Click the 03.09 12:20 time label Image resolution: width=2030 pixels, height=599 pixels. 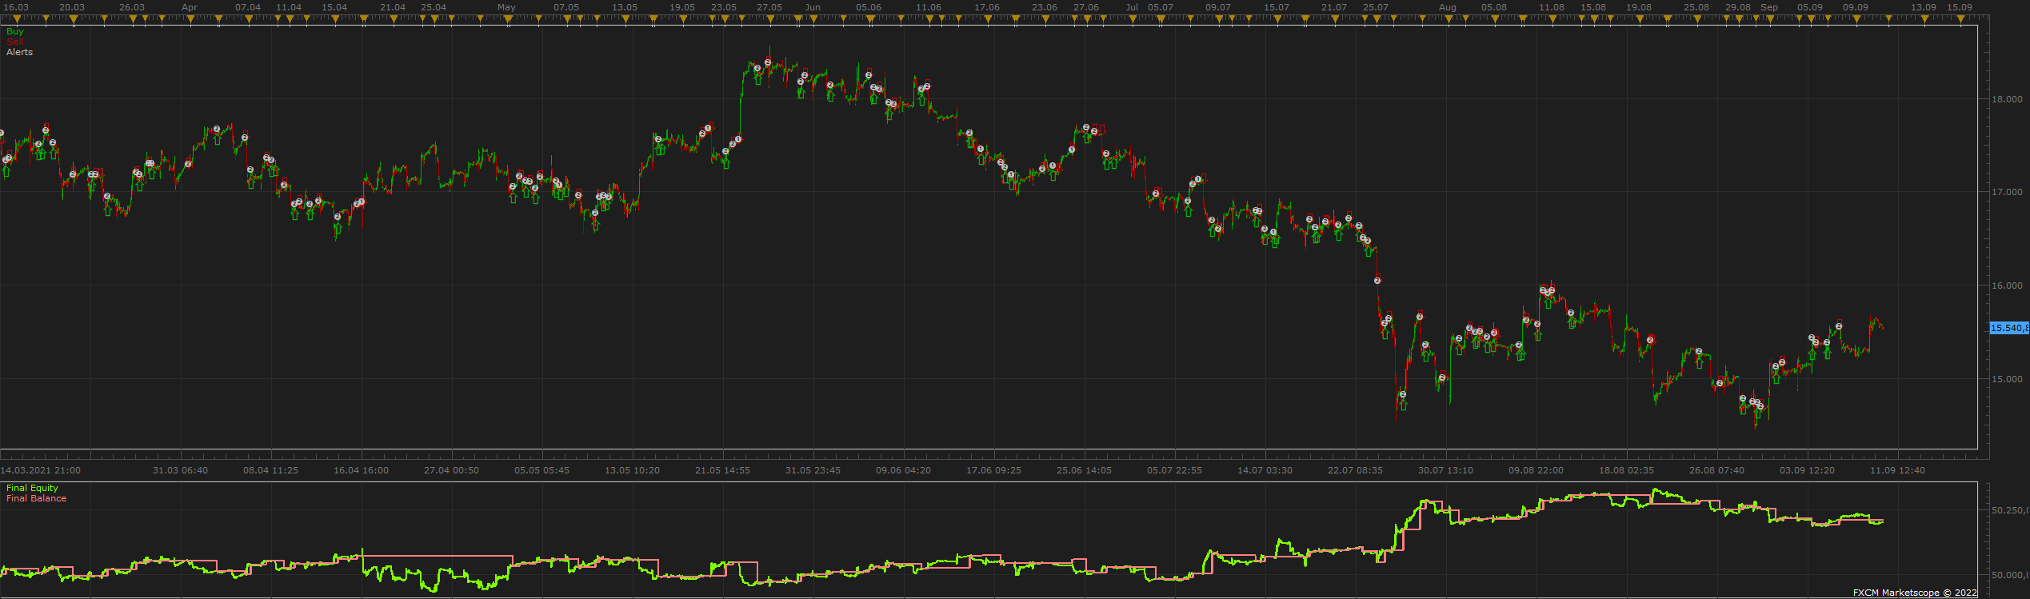(x=1808, y=470)
